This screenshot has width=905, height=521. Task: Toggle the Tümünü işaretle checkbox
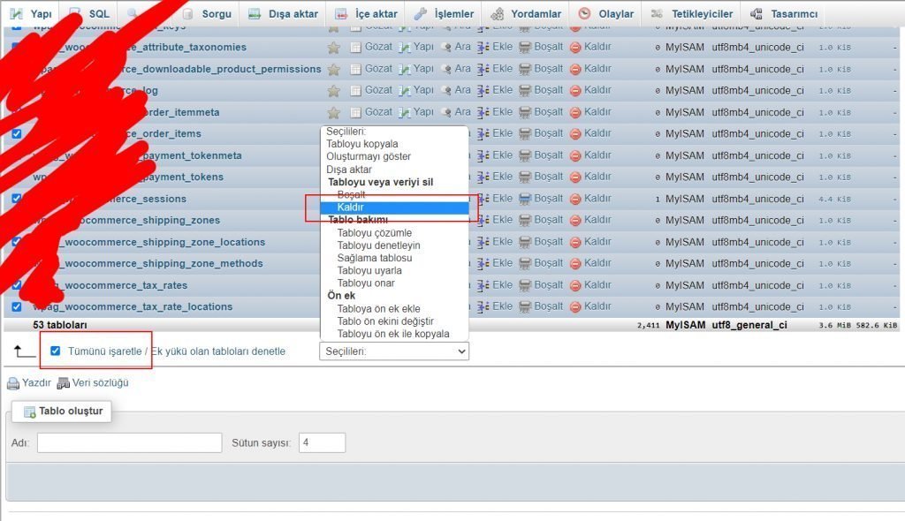pos(56,351)
